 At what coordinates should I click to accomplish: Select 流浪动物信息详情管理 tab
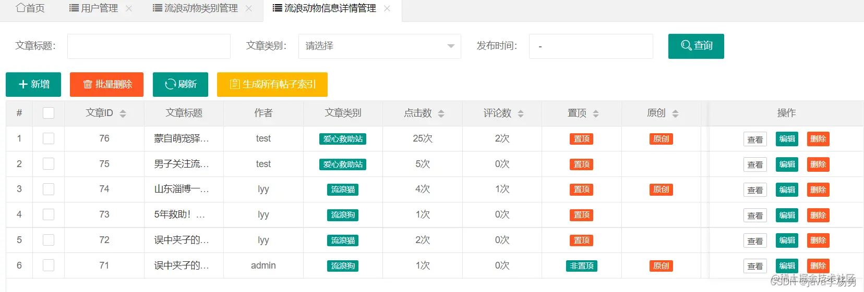coord(324,8)
